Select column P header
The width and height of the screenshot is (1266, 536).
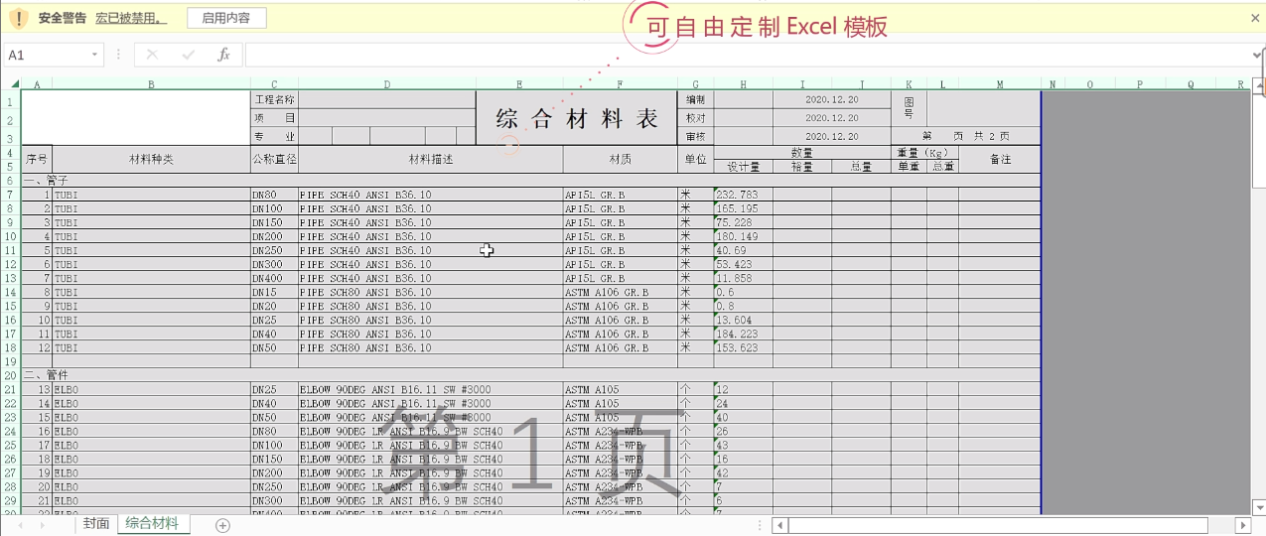point(1139,84)
